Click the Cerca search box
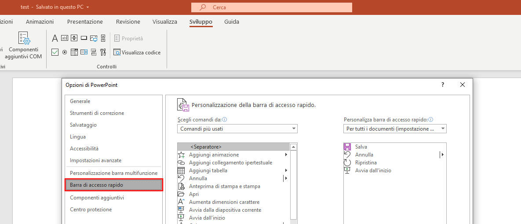This screenshot has height=224, width=521. [x=271, y=7]
